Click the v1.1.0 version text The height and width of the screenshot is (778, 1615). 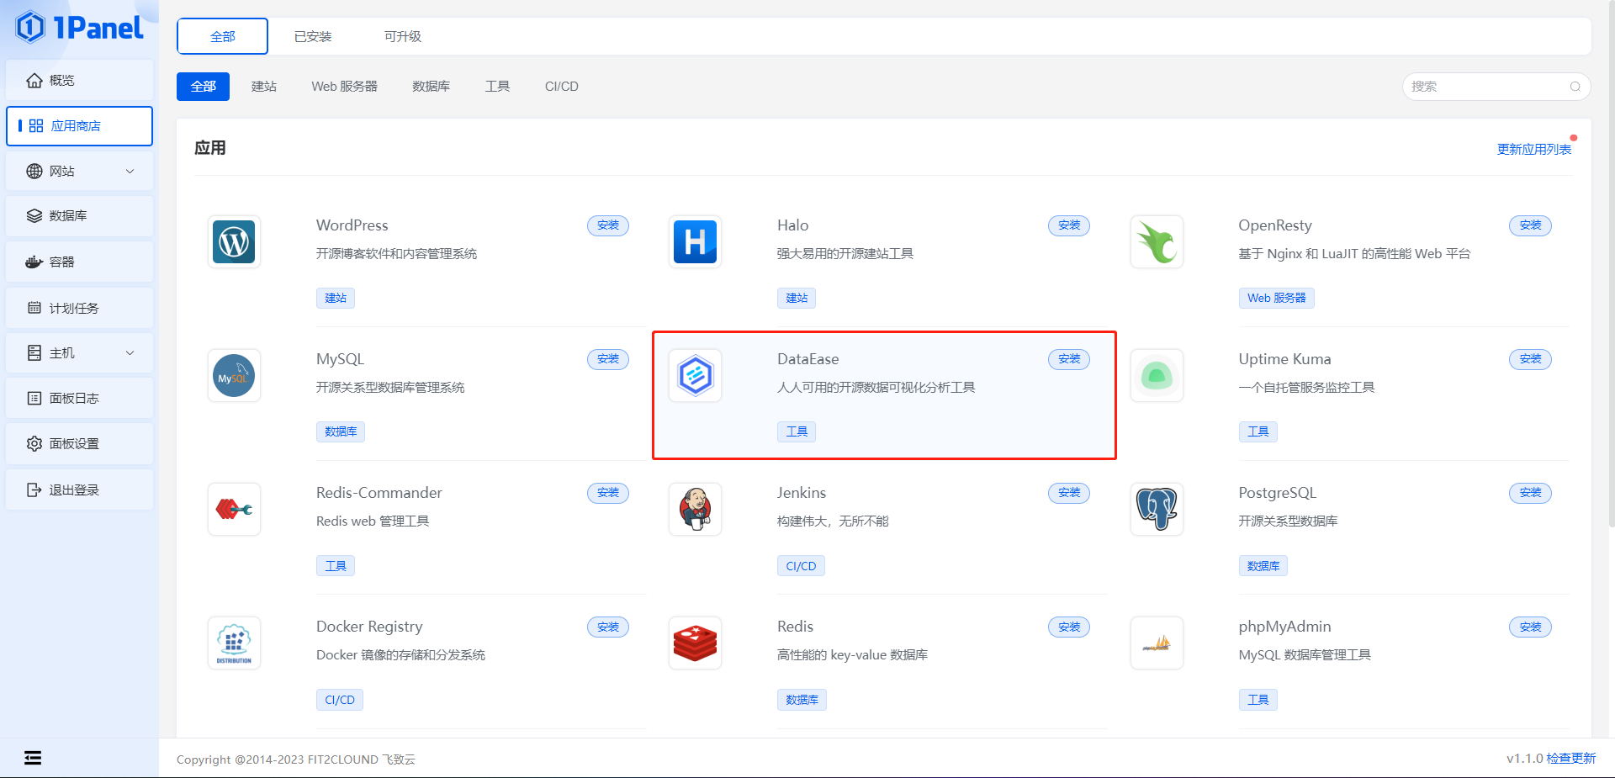point(1524,758)
